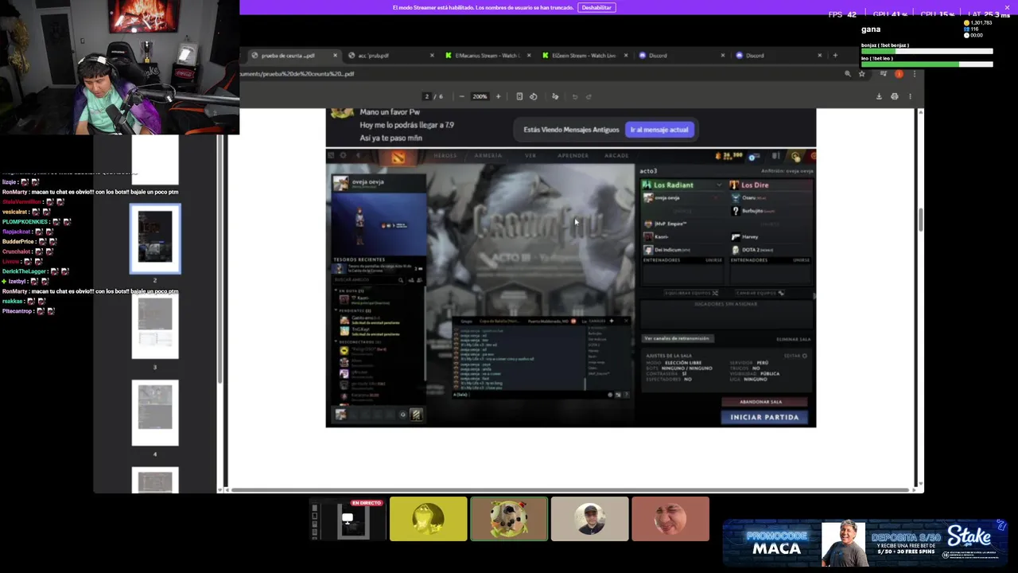Click the zoom magnifier icon in address bar
1018x573 pixels.
click(x=848, y=74)
